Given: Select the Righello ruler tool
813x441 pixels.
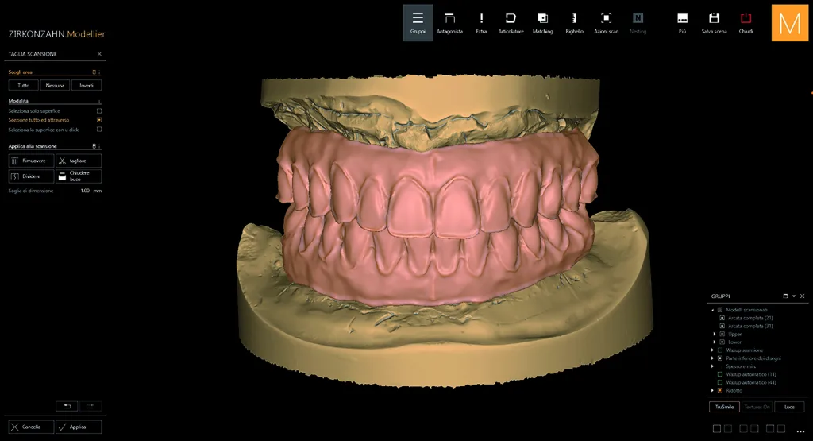Looking at the screenshot, I should click(574, 23).
